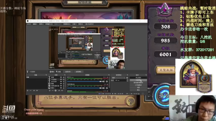
Task: Pop out the Audio Mixer dock icon
Action: tap(109, 75)
